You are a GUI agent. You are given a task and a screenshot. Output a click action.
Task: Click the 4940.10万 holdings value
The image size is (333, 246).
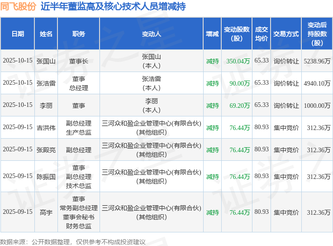click(317, 83)
